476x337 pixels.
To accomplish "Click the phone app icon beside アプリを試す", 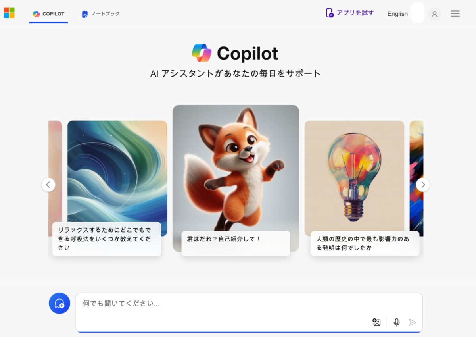I will click(x=330, y=13).
